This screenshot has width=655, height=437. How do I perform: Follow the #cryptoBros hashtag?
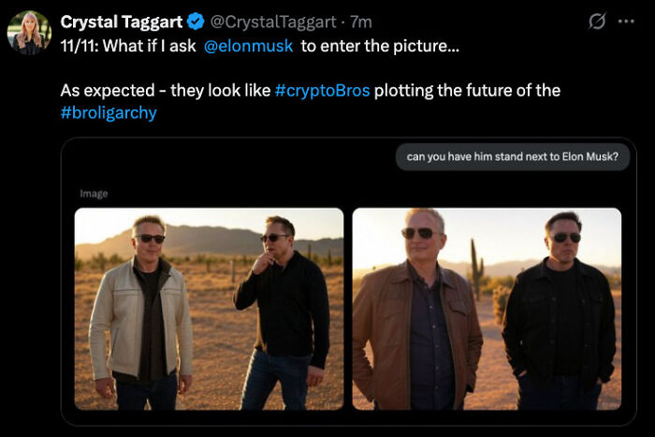pyautogui.click(x=322, y=91)
